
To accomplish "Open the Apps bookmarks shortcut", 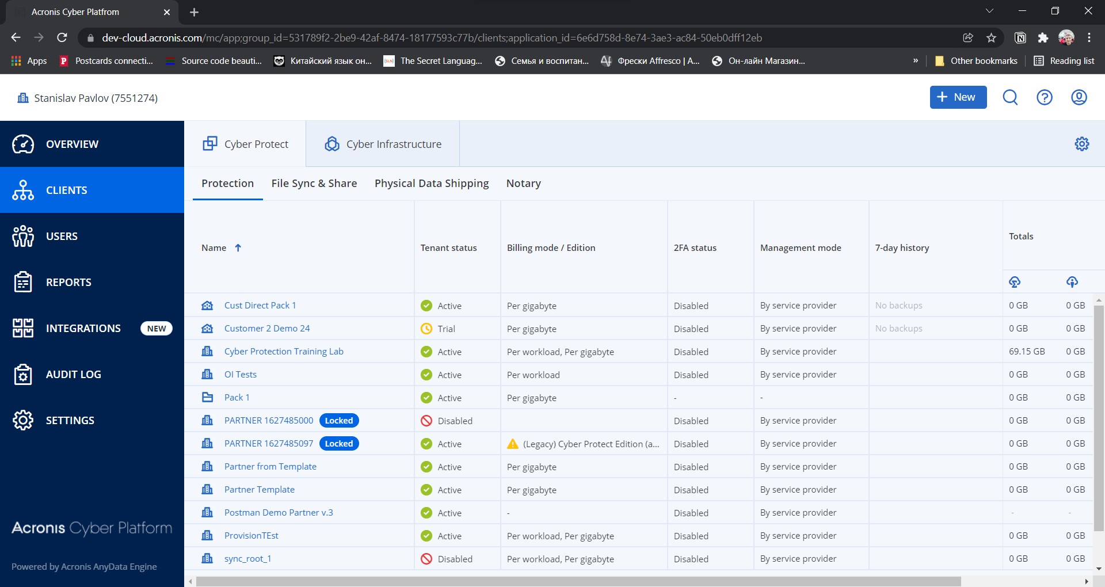I will click(x=29, y=60).
